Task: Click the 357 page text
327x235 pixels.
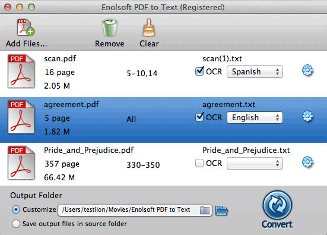Action: click(x=62, y=164)
